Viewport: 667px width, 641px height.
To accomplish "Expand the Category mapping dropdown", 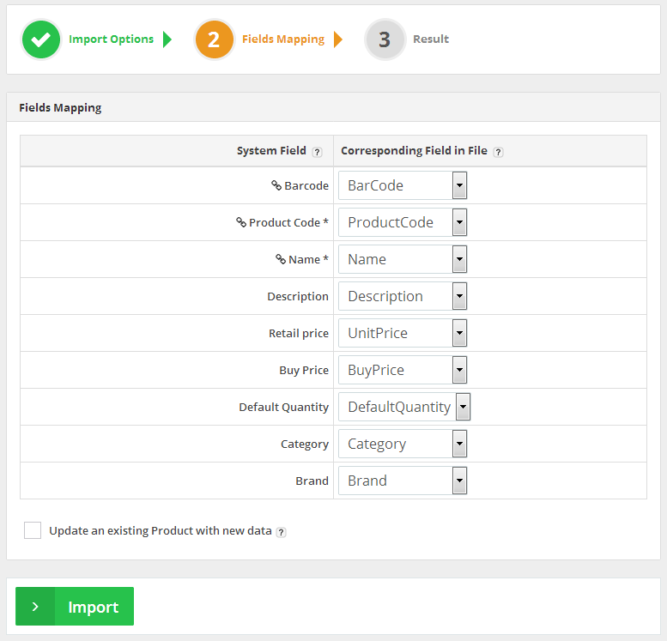I will pyautogui.click(x=403, y=444).
